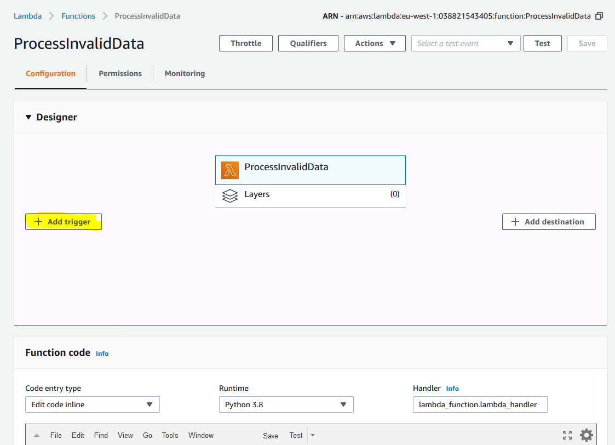Open the Window menu in the editor
615x445 pixels.
tap(201, 435)
